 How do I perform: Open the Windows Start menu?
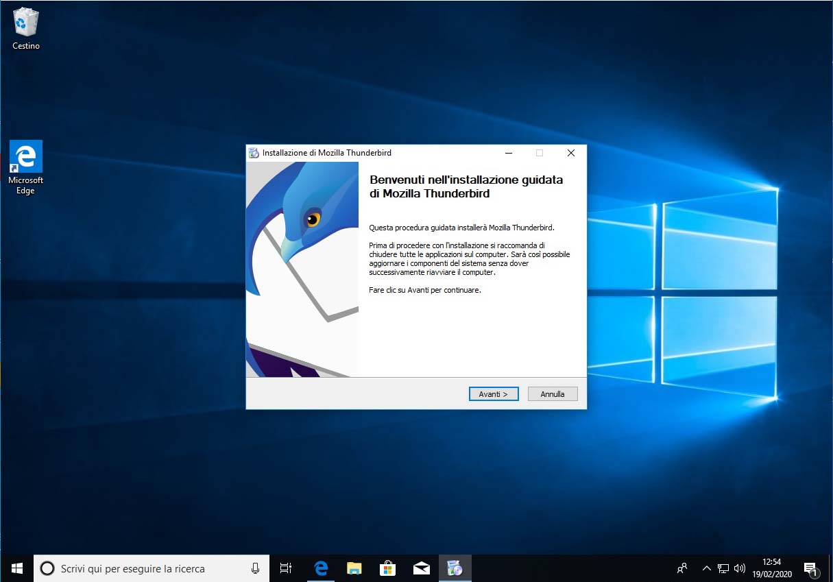(17, 568)
